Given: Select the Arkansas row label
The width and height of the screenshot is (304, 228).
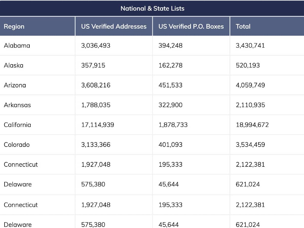Looking at the screenshot, I should point(17,105).
